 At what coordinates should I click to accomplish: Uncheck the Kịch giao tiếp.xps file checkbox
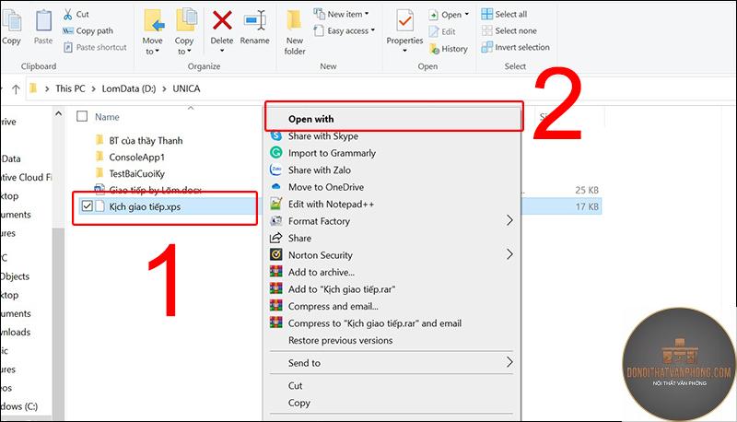(x=87, y=205)
